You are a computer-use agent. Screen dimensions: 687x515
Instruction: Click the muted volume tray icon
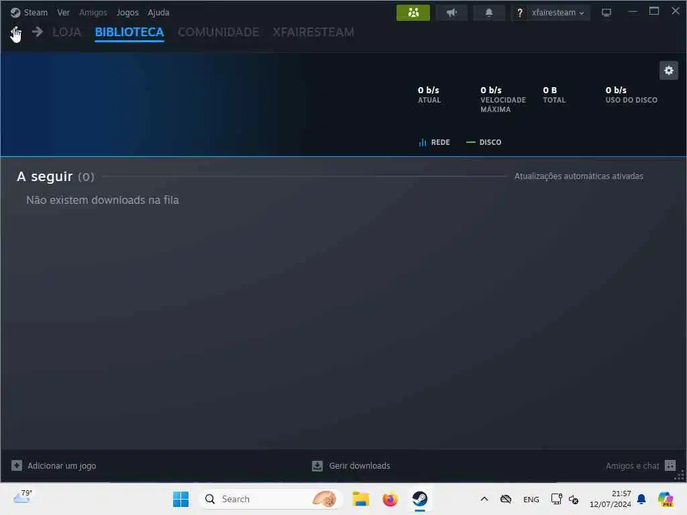574,499
